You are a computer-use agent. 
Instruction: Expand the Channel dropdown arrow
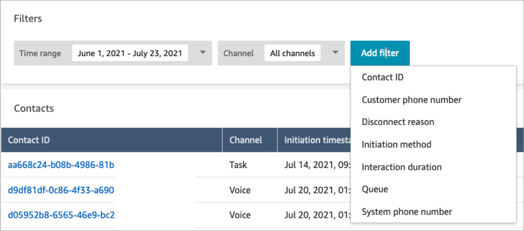(x=335, y=53)
